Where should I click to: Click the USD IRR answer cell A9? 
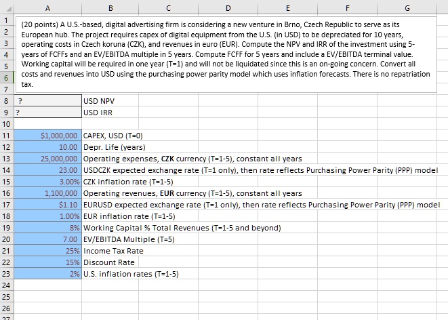click(48, 113)
